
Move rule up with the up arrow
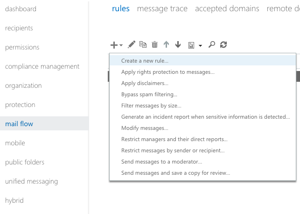(166, 44)
